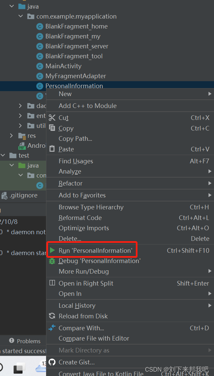Click the Reload from Disk refresh icon
This screenshot has width=214, height=376.
52,316
